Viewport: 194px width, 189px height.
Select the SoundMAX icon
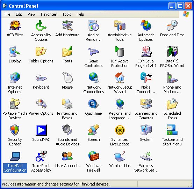coord(41,130)
